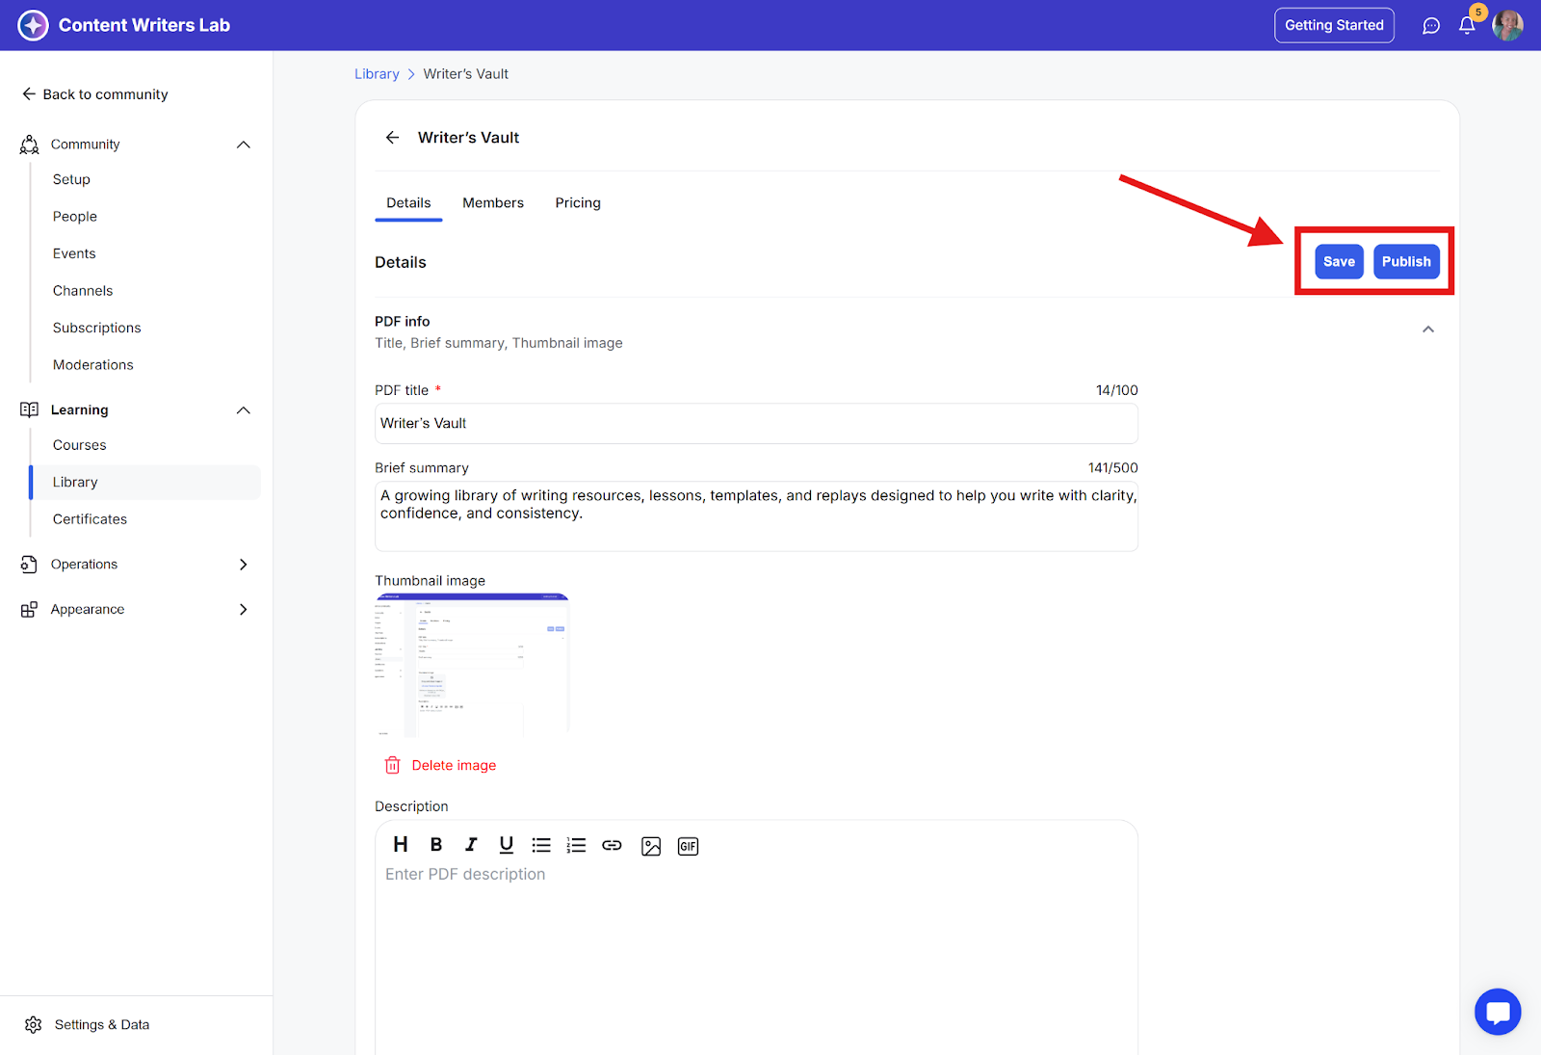This screenshot has width=1541, height=1055.
Task: Insert an image into description
Action: pyautogui.click(x=651, y=846)
